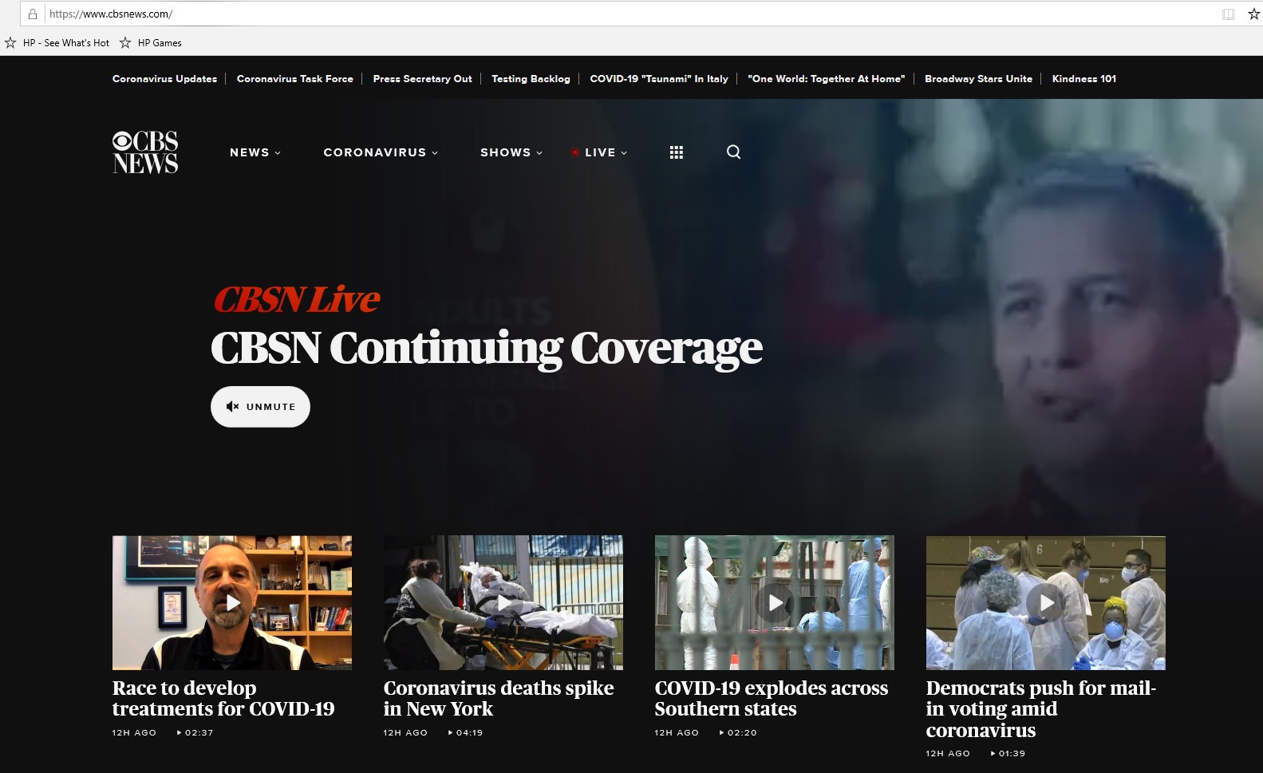Screen dimensions: 1263x773
Task: Click the CBS News logo
Action: tap(145, 152)
